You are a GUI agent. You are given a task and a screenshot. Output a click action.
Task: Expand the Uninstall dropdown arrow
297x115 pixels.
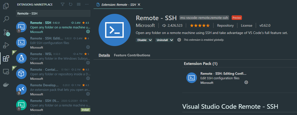coord(172,40)
